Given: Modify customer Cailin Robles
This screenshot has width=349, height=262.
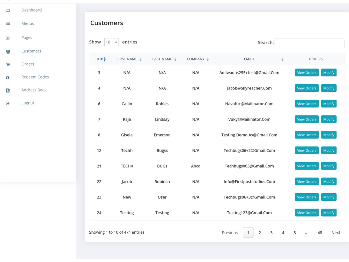Looking at the screenshot, I should click(x=329, y=104).
